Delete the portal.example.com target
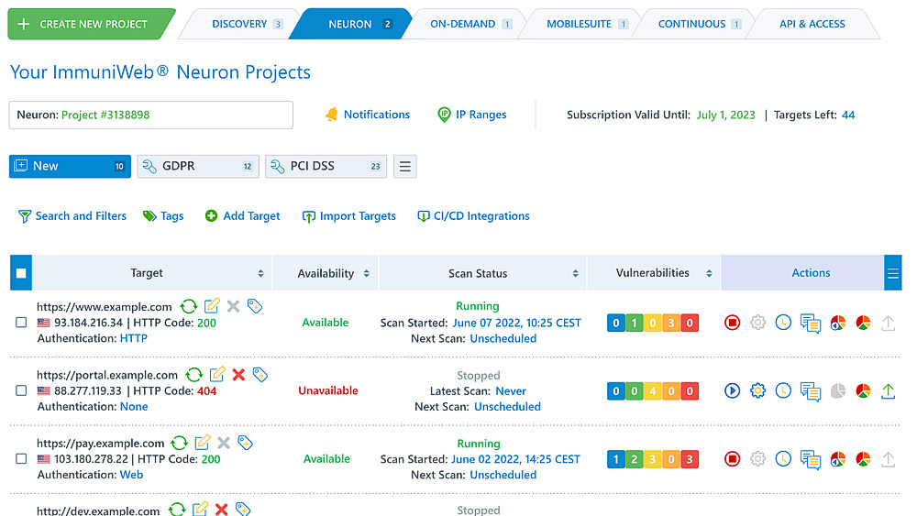Viewport: 917px width, 516px height. 238,374
